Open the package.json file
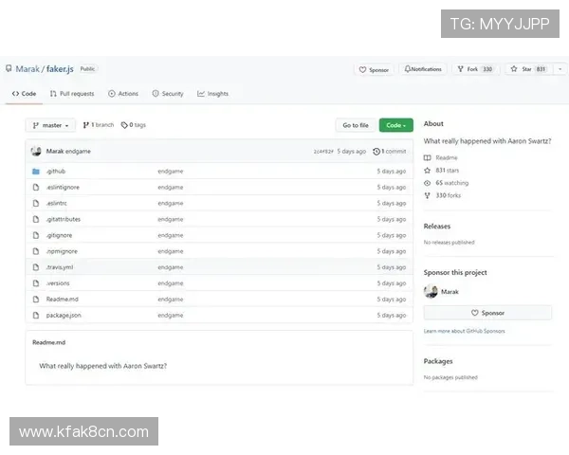 tap(64, 315)
